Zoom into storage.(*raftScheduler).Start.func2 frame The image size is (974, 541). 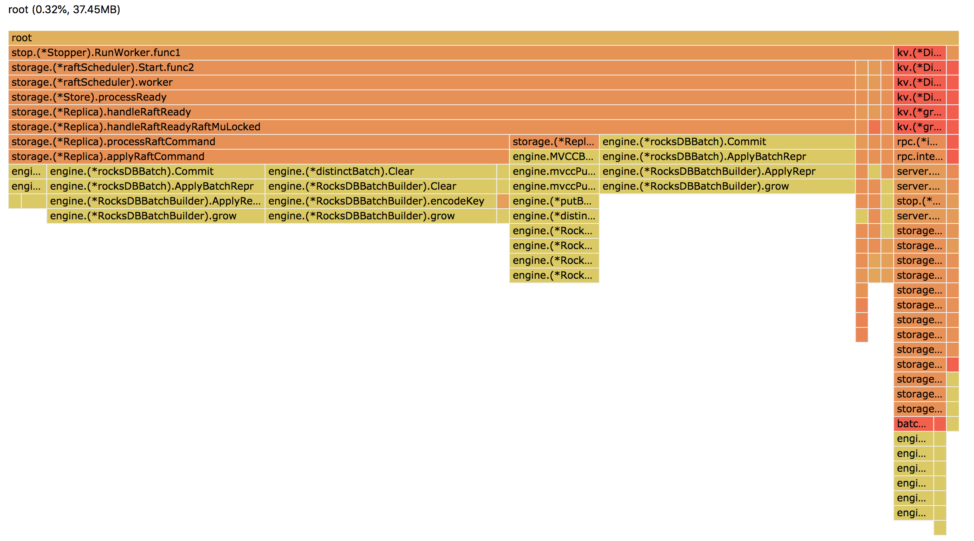pyautogui.click(x=431, y=68)
